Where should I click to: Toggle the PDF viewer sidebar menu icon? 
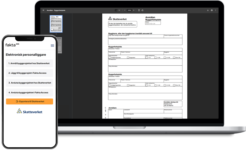coord(43,10)
